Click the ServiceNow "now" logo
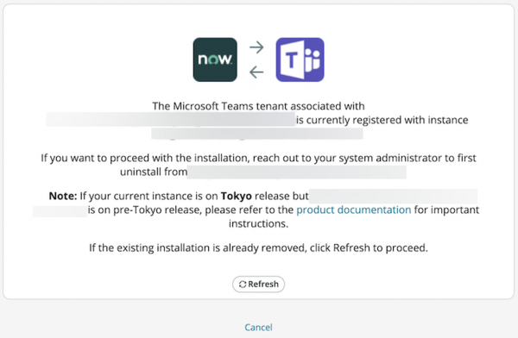This screenshot has height=338, width=518. (215, 59)
